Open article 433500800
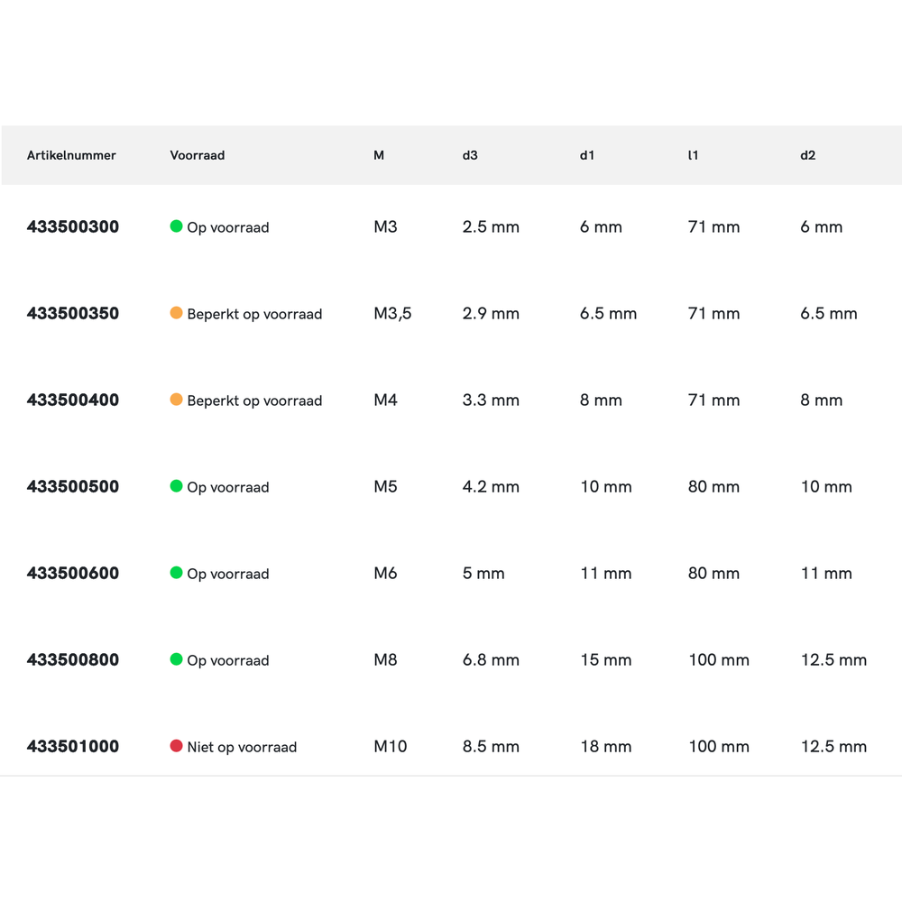902x902 pixels. [73, 660]
